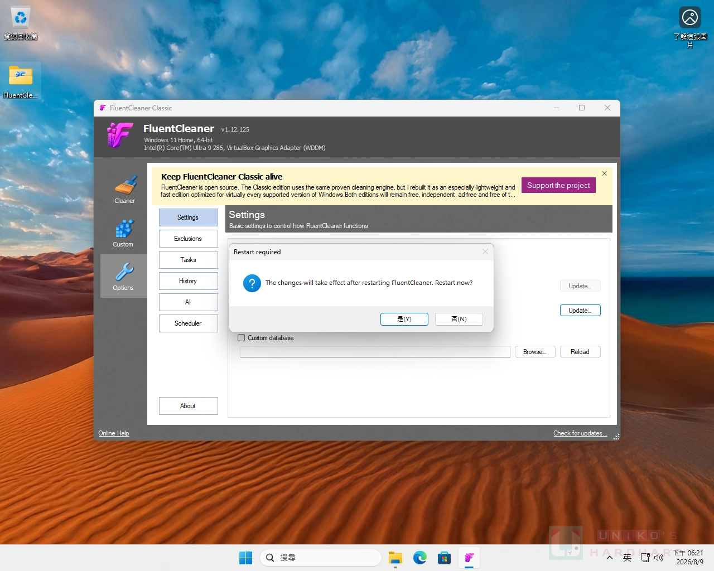
Task: Open the wallpaper info desktop icon
Action: [x=690, y=27]
